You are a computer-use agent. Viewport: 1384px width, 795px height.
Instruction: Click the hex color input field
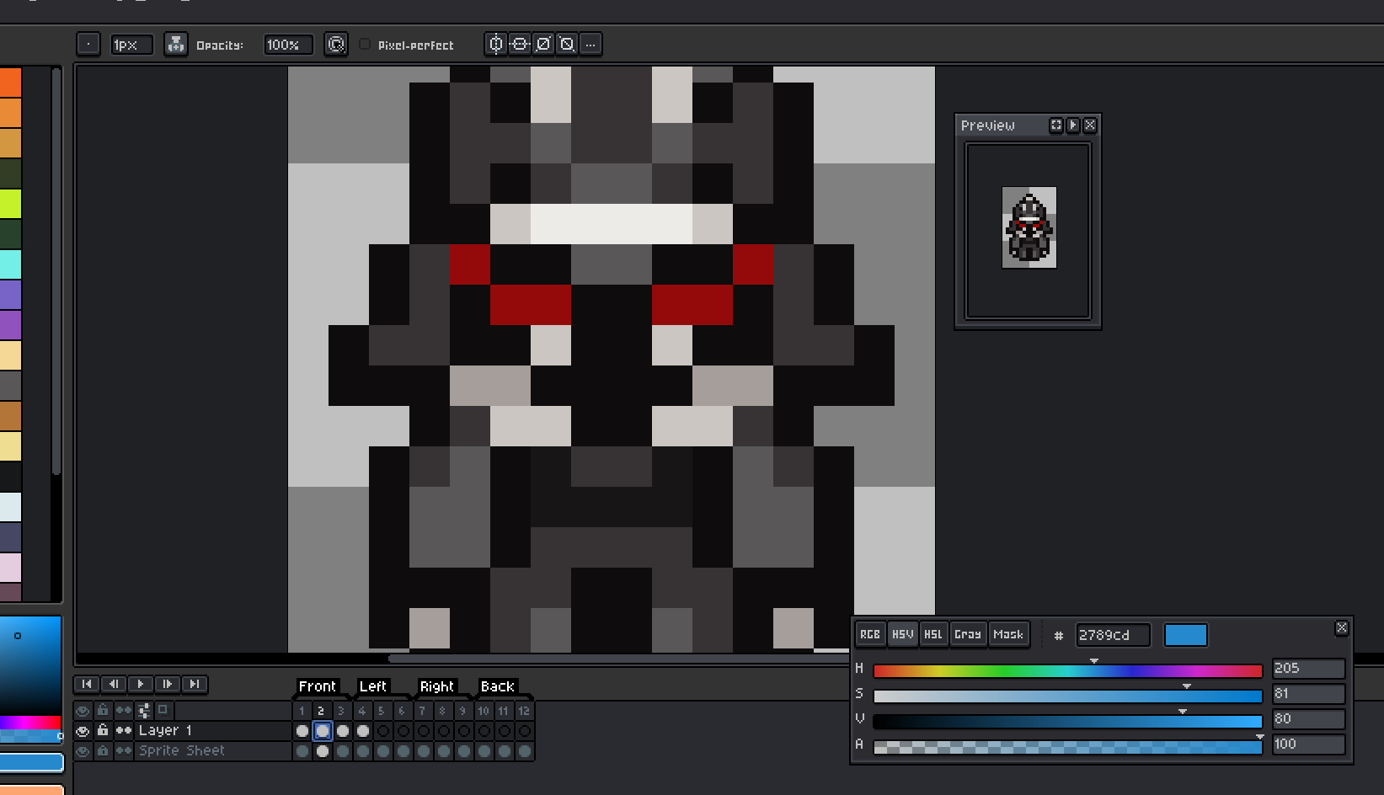(x=1112, y=635)
